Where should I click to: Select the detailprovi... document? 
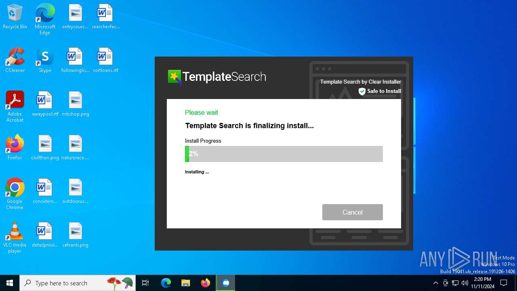coord(45,235)
